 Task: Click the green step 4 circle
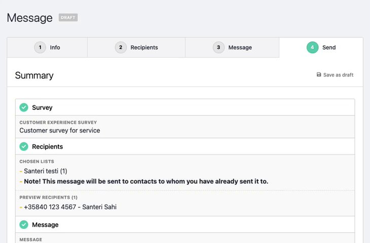(x=312, y=48)
